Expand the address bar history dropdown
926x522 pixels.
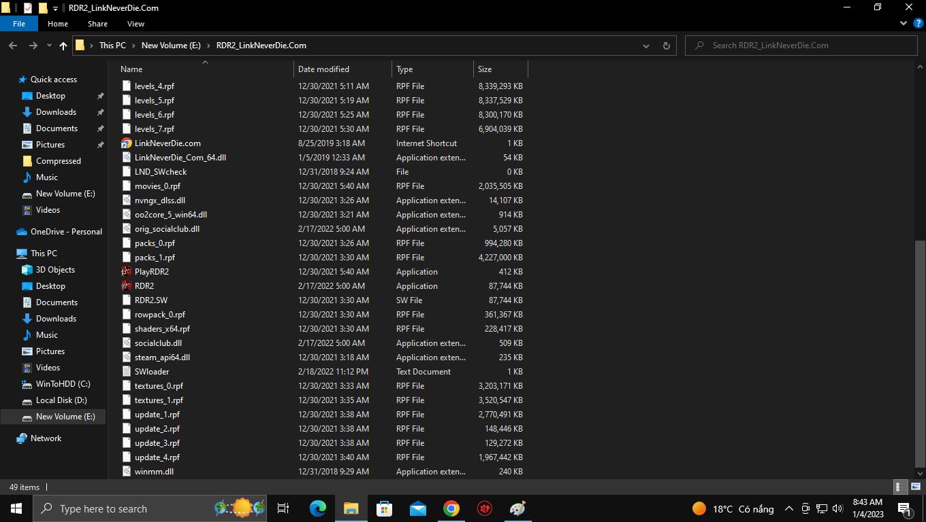645,46
